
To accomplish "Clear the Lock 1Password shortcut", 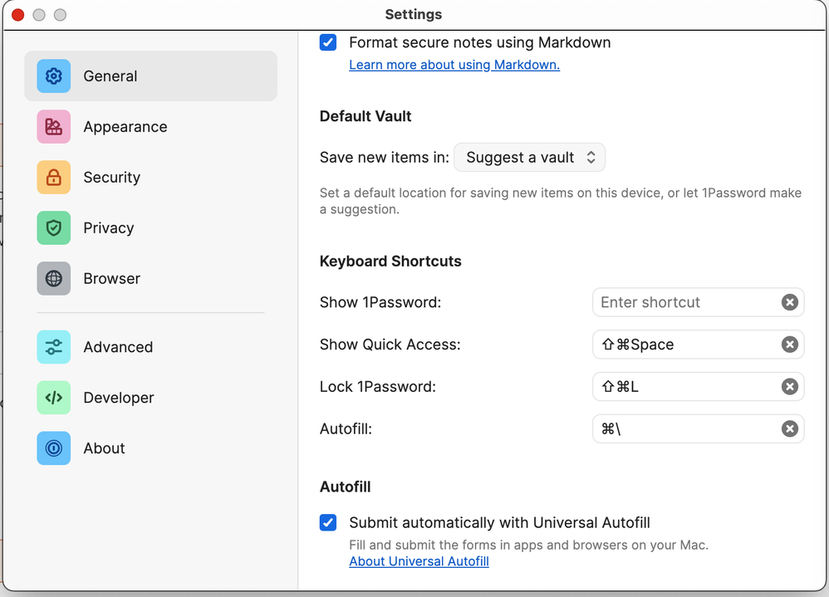I will 789,387.
